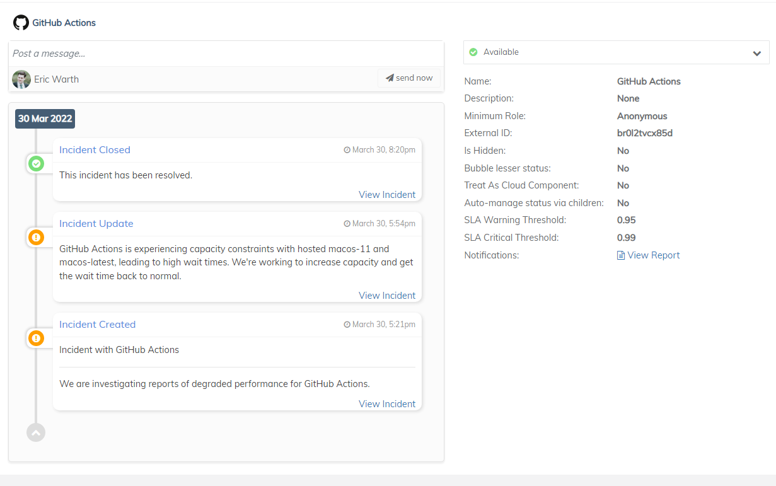Click the investigating degraded performance message

pos(214,384)
